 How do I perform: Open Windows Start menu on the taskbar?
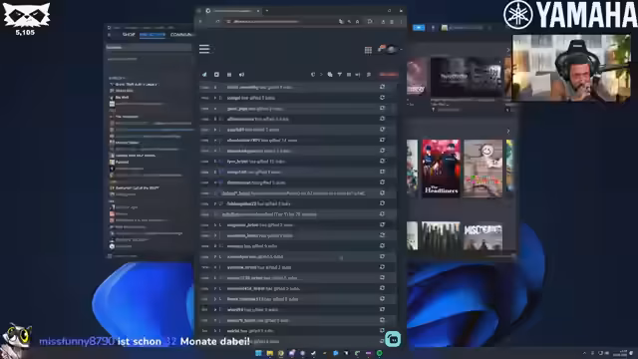coord(258,353)
